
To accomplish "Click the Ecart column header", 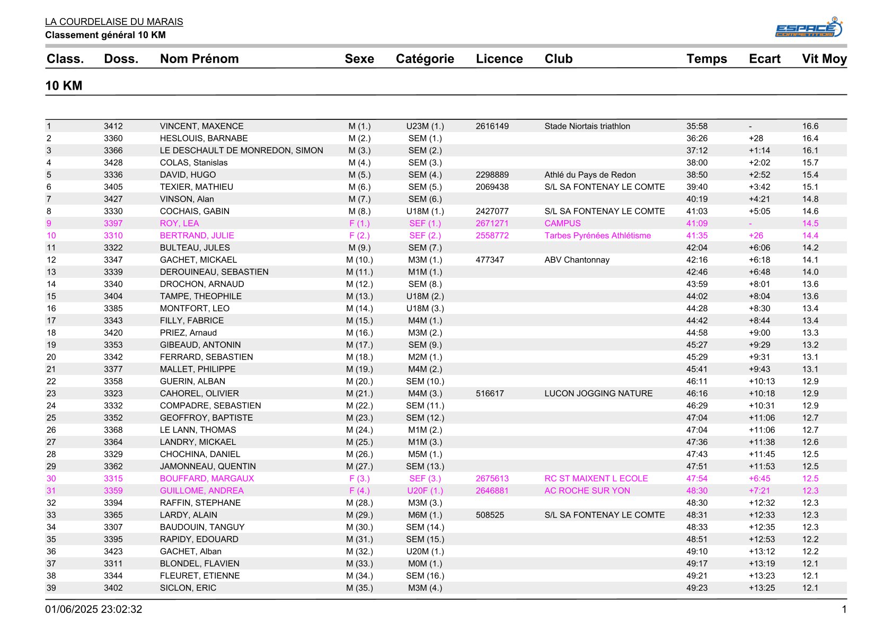I will (x=765, y=59).
